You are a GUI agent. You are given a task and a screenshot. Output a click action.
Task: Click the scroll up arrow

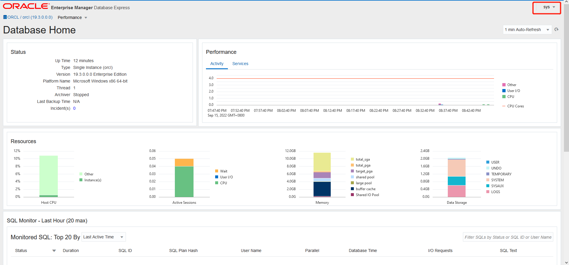(566, 2)
